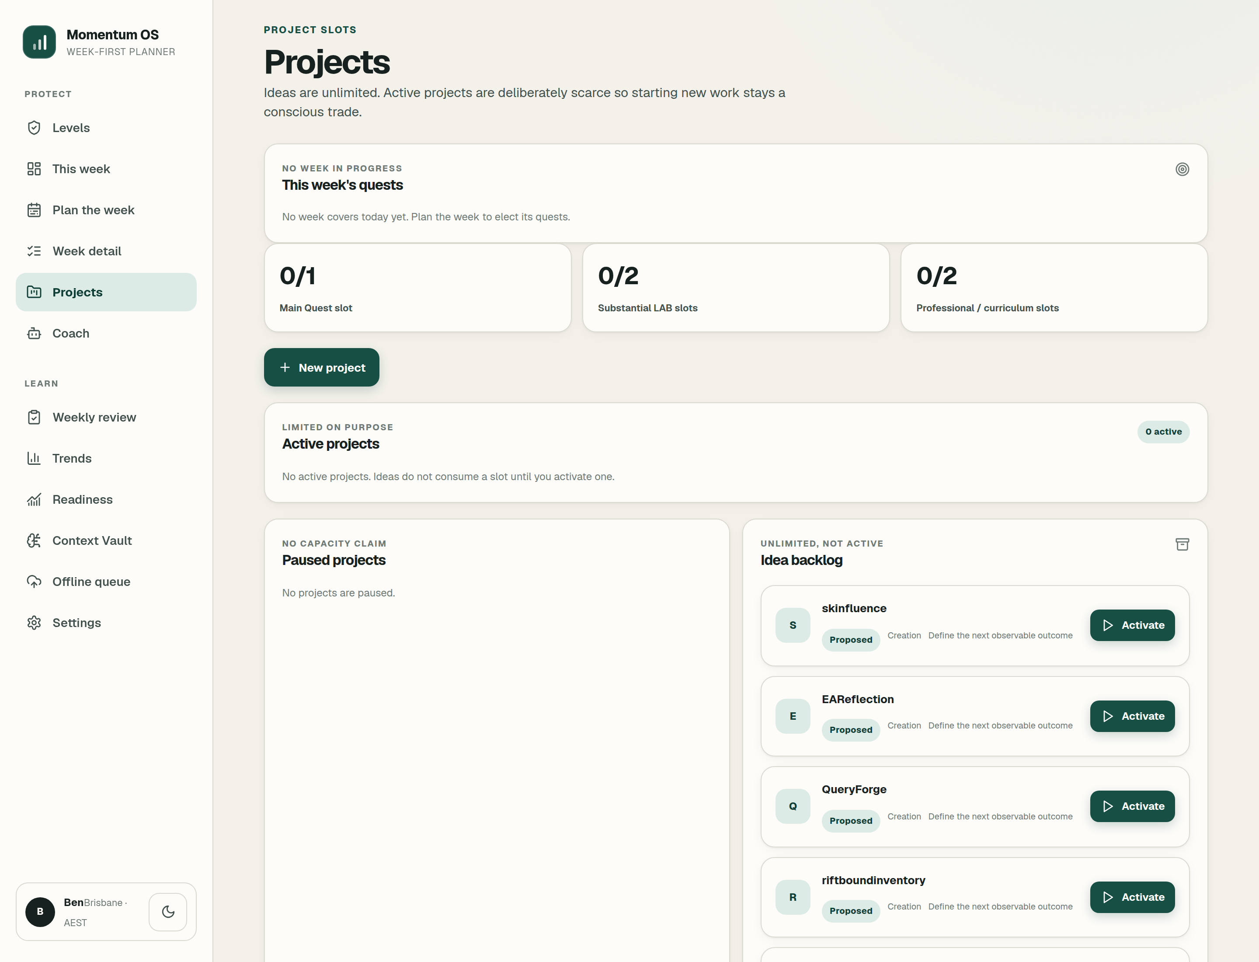Click target icon in This week's quests
Image resolution: width=1259 pixels, height=962 pixels.
point(1182,170)
